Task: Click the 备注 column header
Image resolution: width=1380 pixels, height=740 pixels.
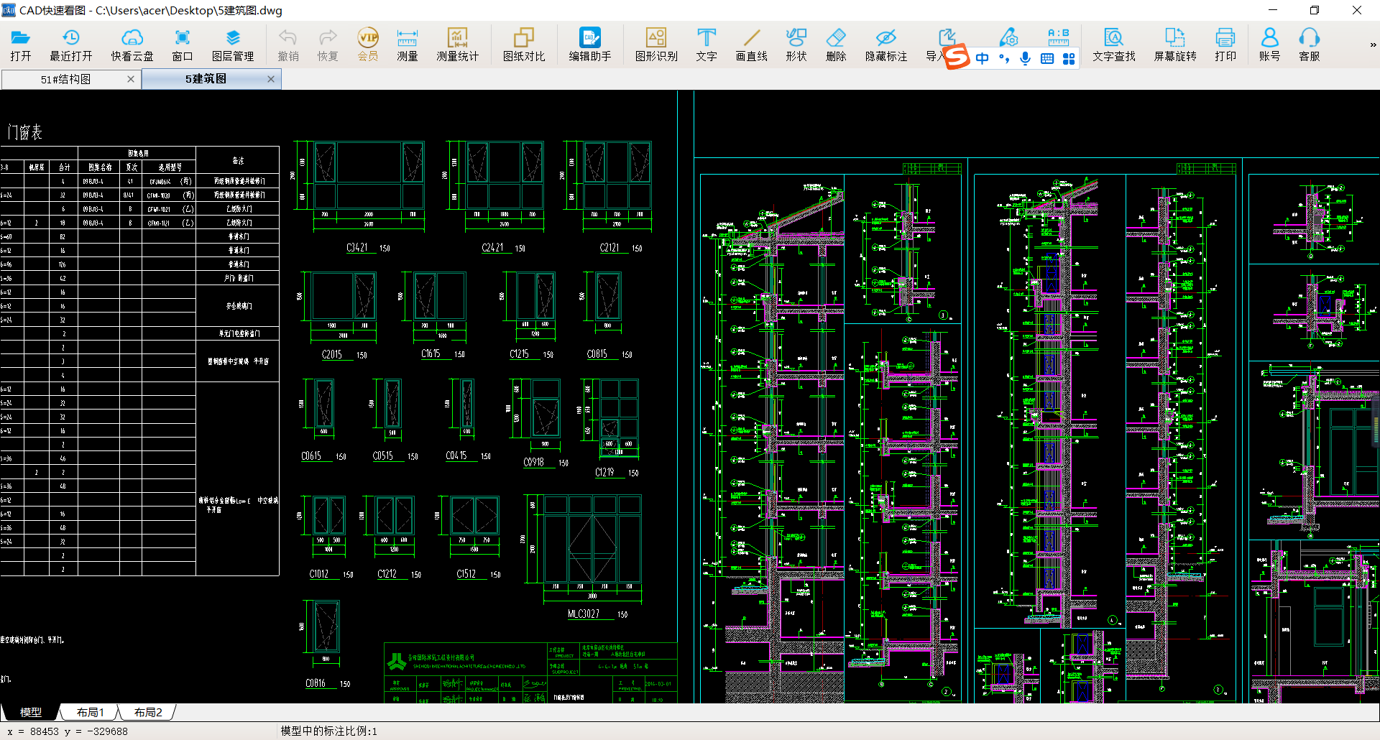Action: coord(238,160)
